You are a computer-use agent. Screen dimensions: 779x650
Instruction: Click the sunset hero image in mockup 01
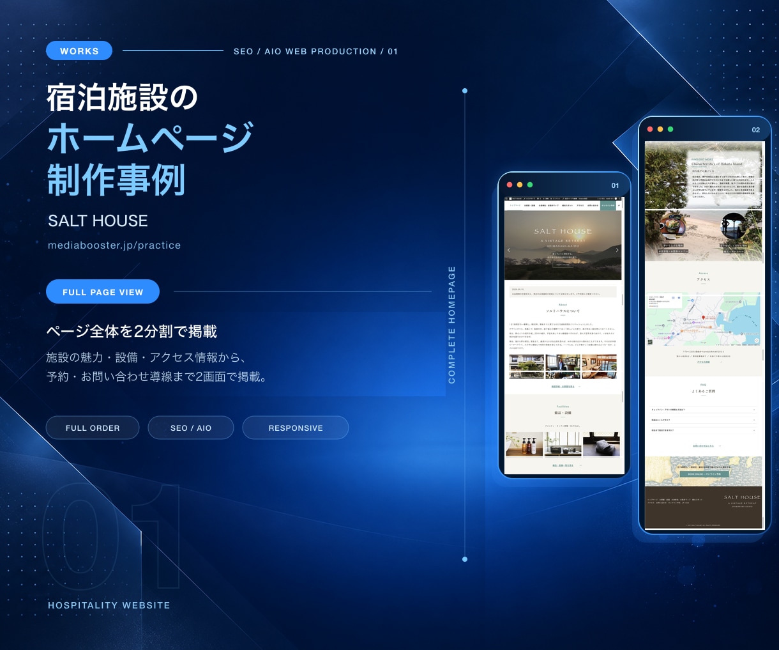click(563, 245)
